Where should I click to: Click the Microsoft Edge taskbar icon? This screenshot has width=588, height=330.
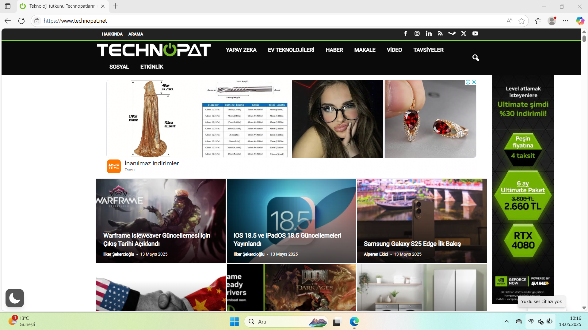click(x=354, y=321)
